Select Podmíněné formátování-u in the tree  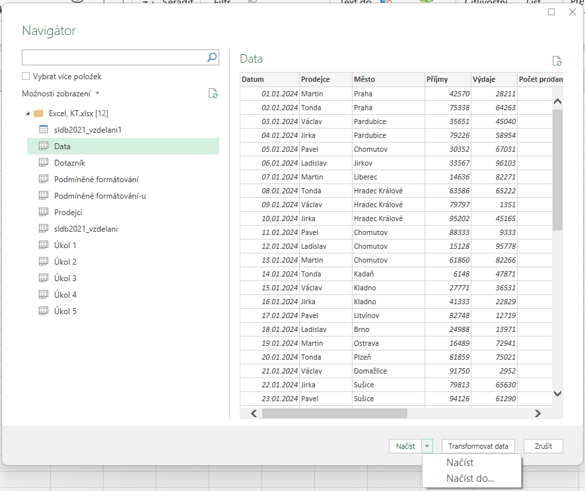[100, 195]
